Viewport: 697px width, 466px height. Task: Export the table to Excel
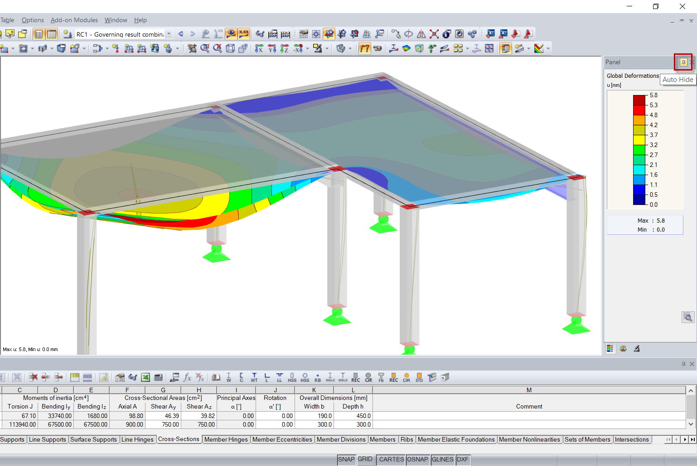(x=145, y=377)
